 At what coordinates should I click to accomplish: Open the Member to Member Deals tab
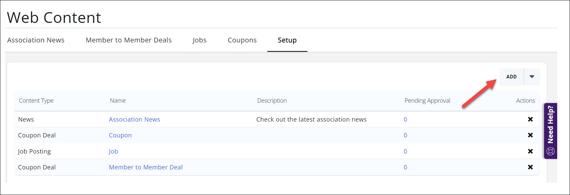tap(129, 40)
